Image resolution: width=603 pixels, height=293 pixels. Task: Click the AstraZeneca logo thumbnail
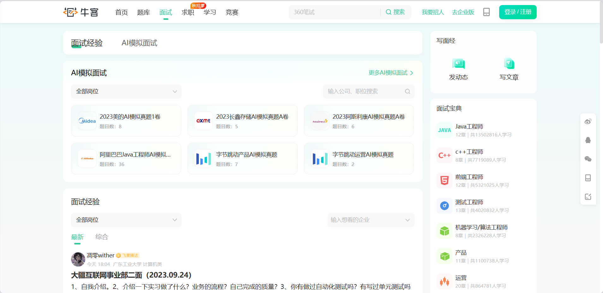(x=320, y=121)
